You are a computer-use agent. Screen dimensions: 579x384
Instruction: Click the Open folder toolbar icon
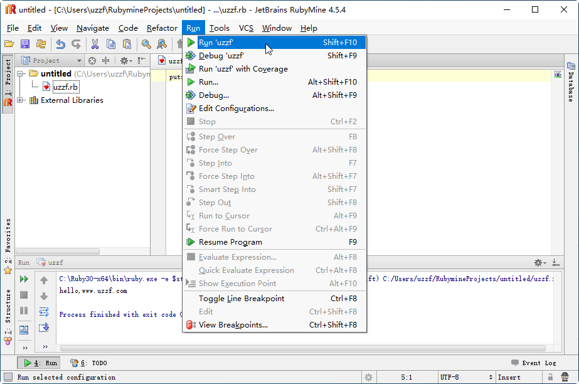point(9,45)
